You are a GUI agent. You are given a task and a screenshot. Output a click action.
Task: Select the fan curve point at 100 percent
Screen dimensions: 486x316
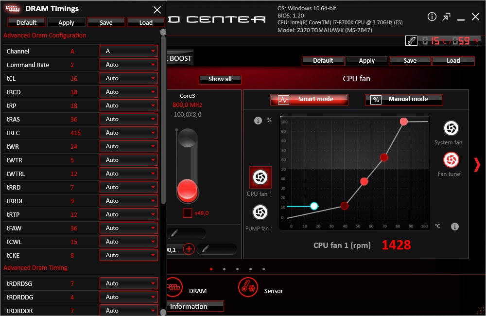click(x=403, y=122)
